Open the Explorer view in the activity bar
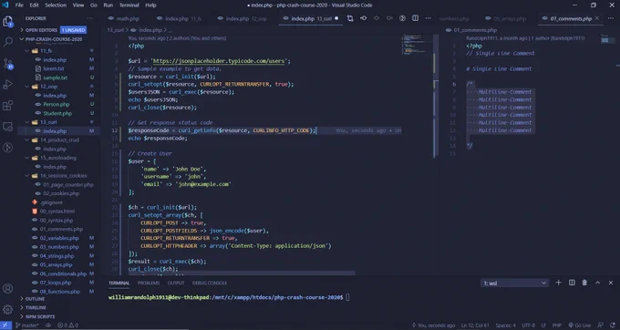620x330 pixels. [8, 21]
